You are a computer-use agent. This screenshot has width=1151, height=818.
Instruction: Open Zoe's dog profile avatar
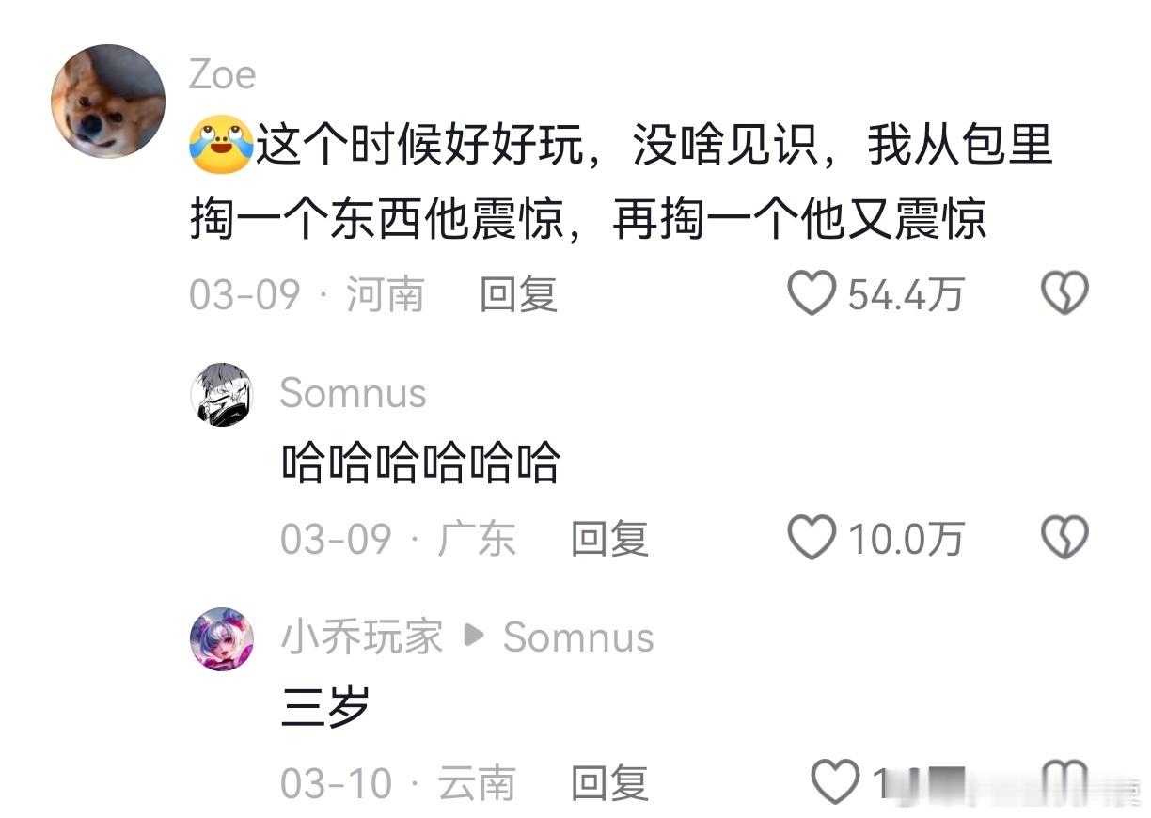coord(108,101)
